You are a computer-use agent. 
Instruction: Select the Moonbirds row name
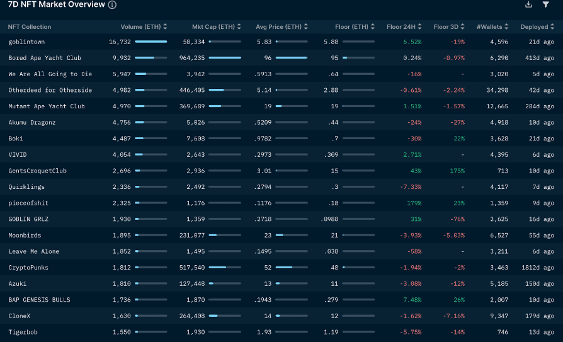[x=25, y=236]
